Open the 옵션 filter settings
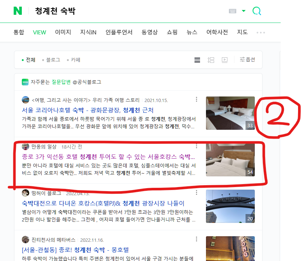Viewport: 301px width, 261px height. coord(247,60)
